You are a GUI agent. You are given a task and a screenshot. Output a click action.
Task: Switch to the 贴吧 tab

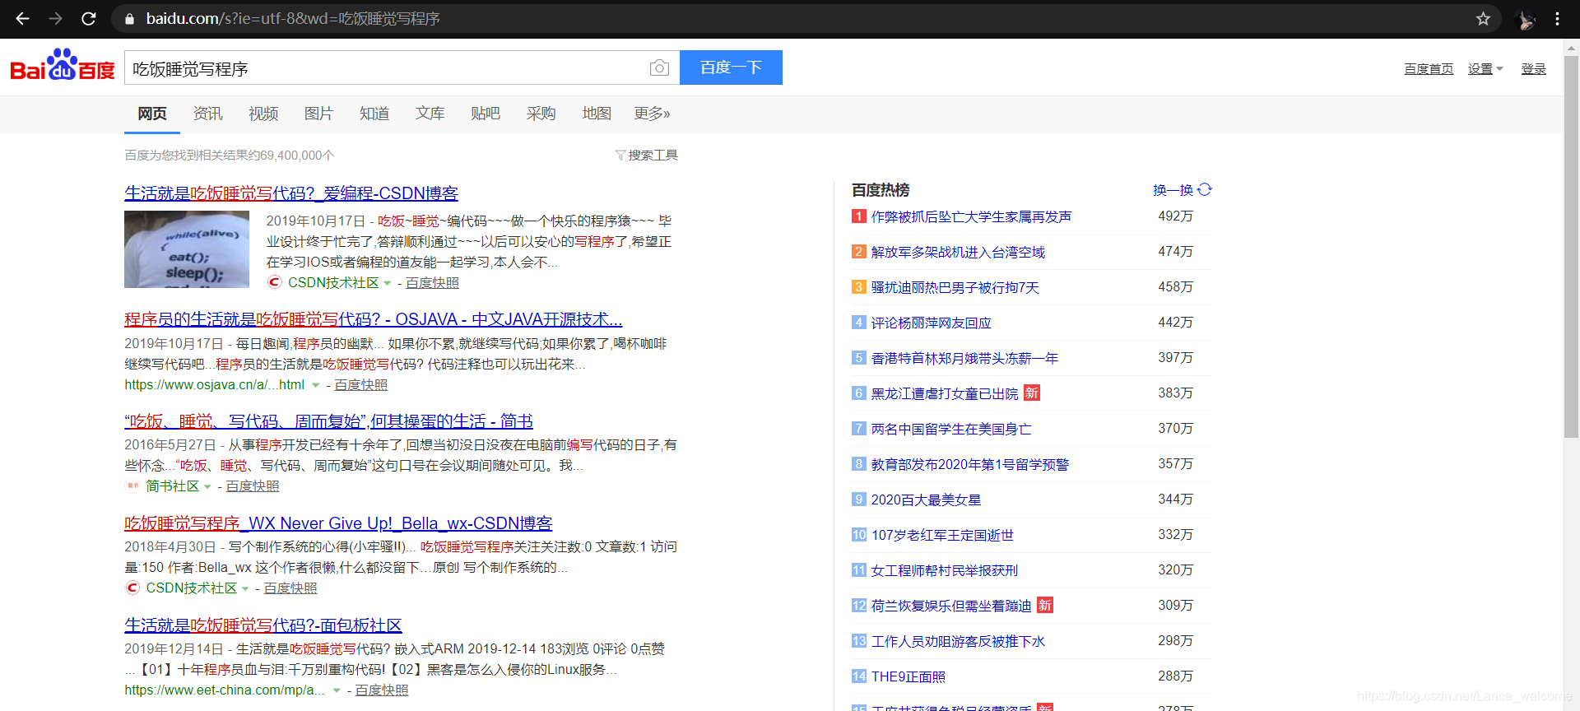486,114
